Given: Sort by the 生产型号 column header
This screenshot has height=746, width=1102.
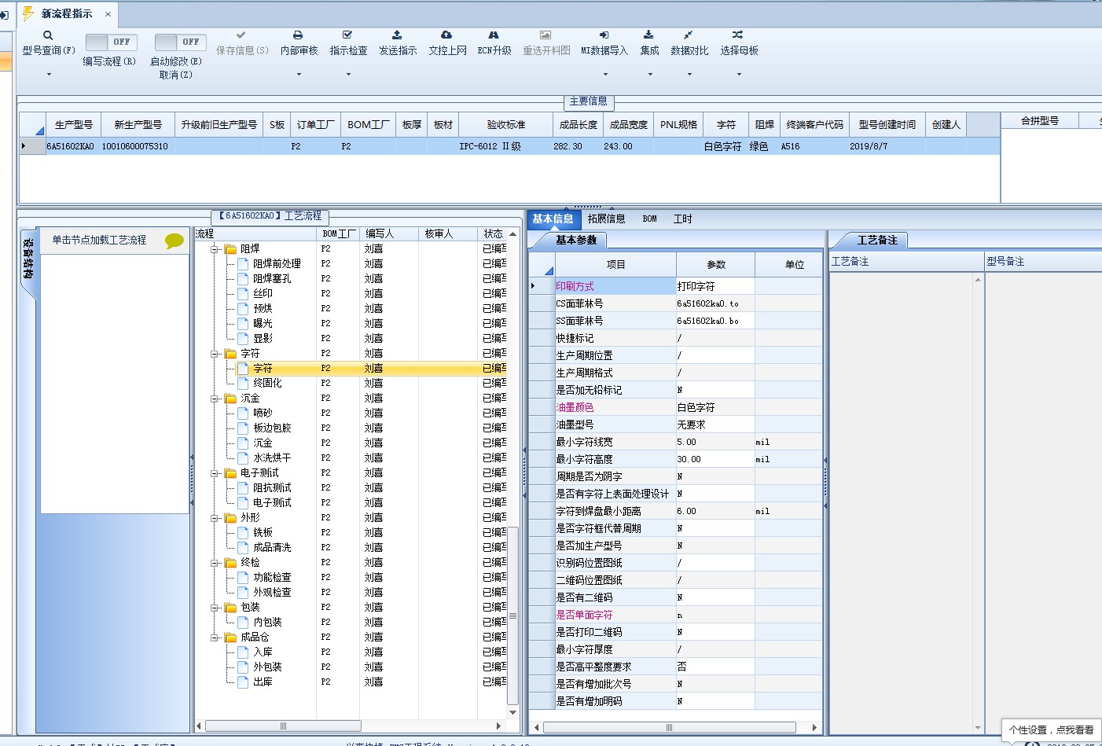Looking at the screenshot, I should tap(73, 125).
